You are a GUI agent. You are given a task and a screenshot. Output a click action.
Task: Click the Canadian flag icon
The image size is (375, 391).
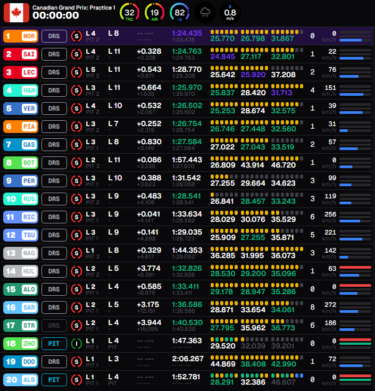(16, 13)
